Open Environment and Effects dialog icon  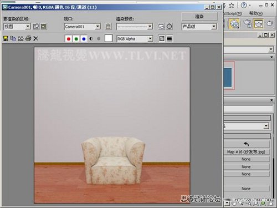click(x=170, y=27)
